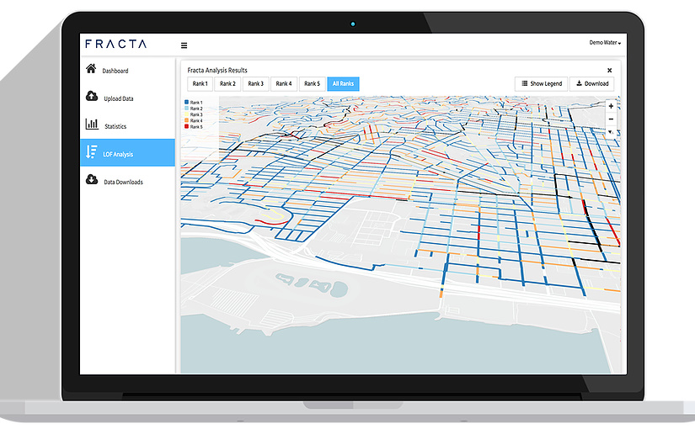This screenshot has width=695, height=429.
Task: Filter map by Rank 2 button
Action: click(227, 83)
